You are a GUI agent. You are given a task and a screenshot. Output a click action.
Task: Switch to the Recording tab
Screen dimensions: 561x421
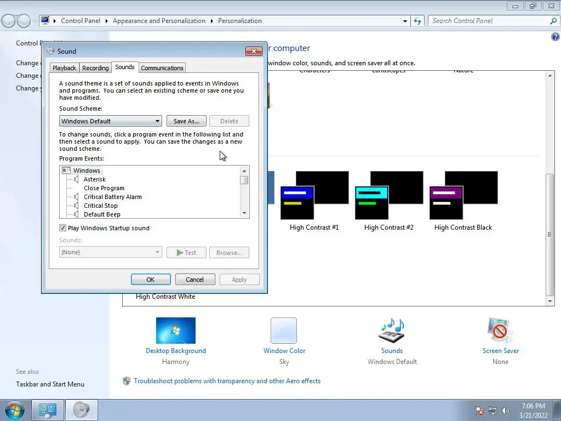tap(95, 68)
